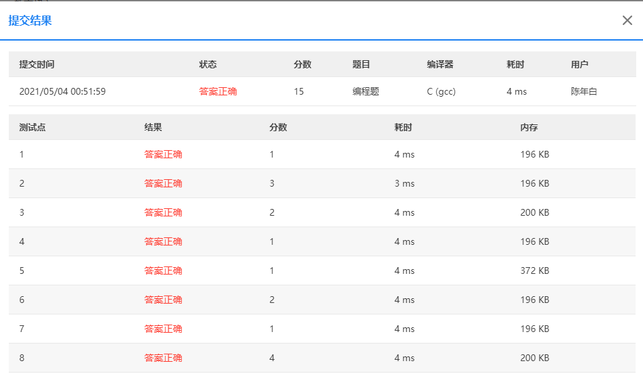This screenshot has height=376, width=643.
Task: Click 答案正确 result for test point 8
Action: [163, 358]
